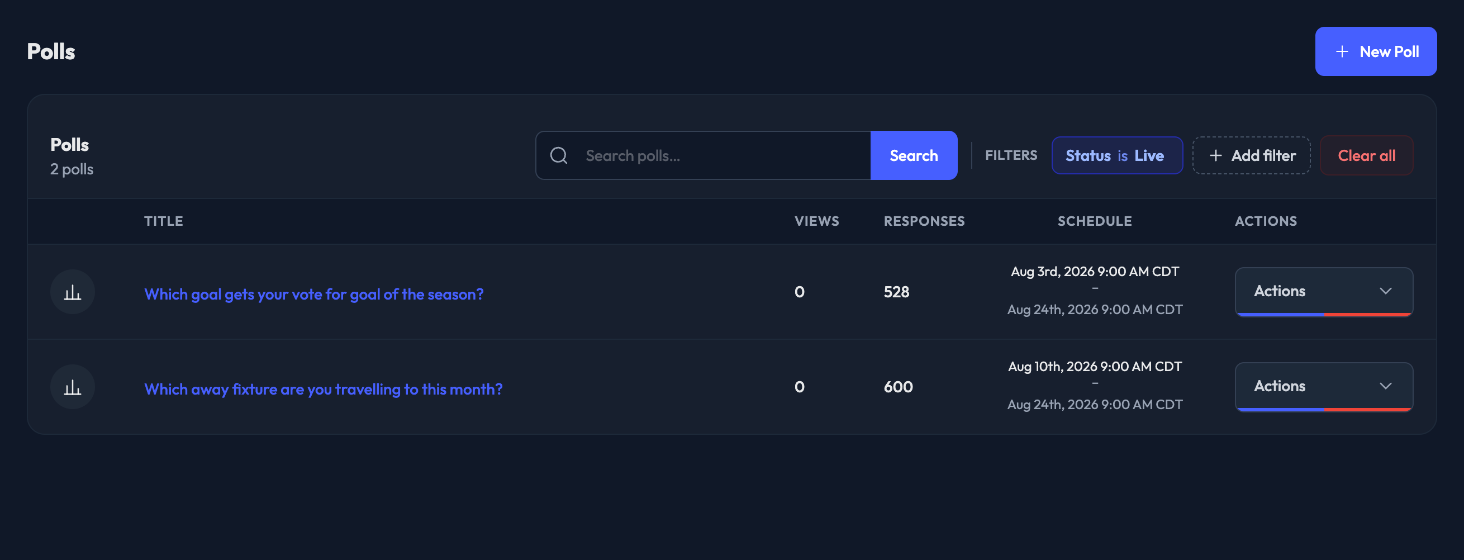
Task: Click the blue Search button
Action: click(x=913, y=155)
